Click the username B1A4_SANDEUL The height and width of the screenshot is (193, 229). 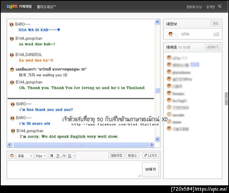(29, 55)
